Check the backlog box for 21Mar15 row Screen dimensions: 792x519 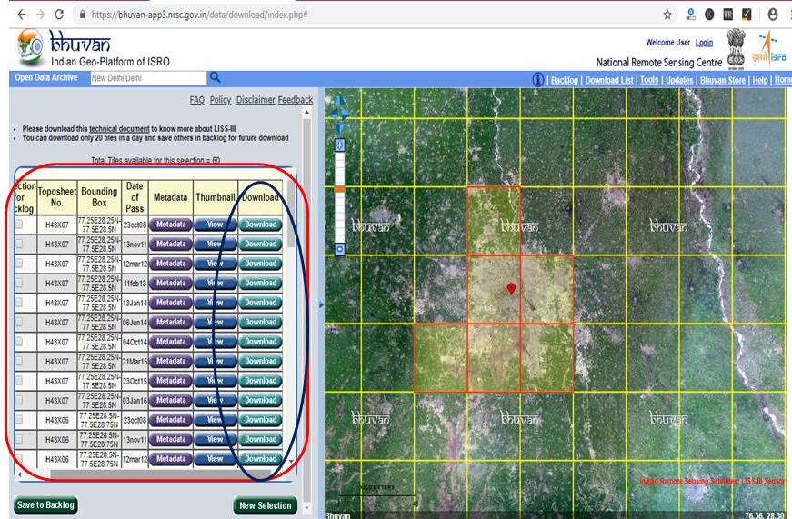[x=19, y=361]
